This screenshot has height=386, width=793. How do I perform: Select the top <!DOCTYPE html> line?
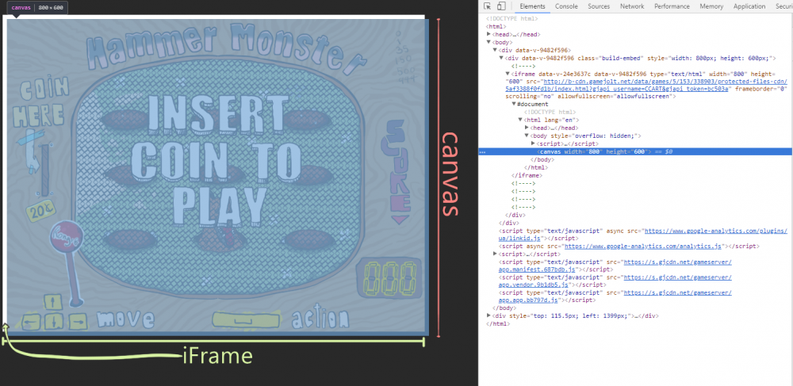(x=511, y=19)
